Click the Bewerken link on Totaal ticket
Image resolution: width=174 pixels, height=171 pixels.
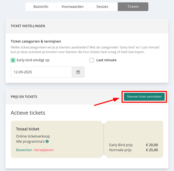[x=24, y=150]
